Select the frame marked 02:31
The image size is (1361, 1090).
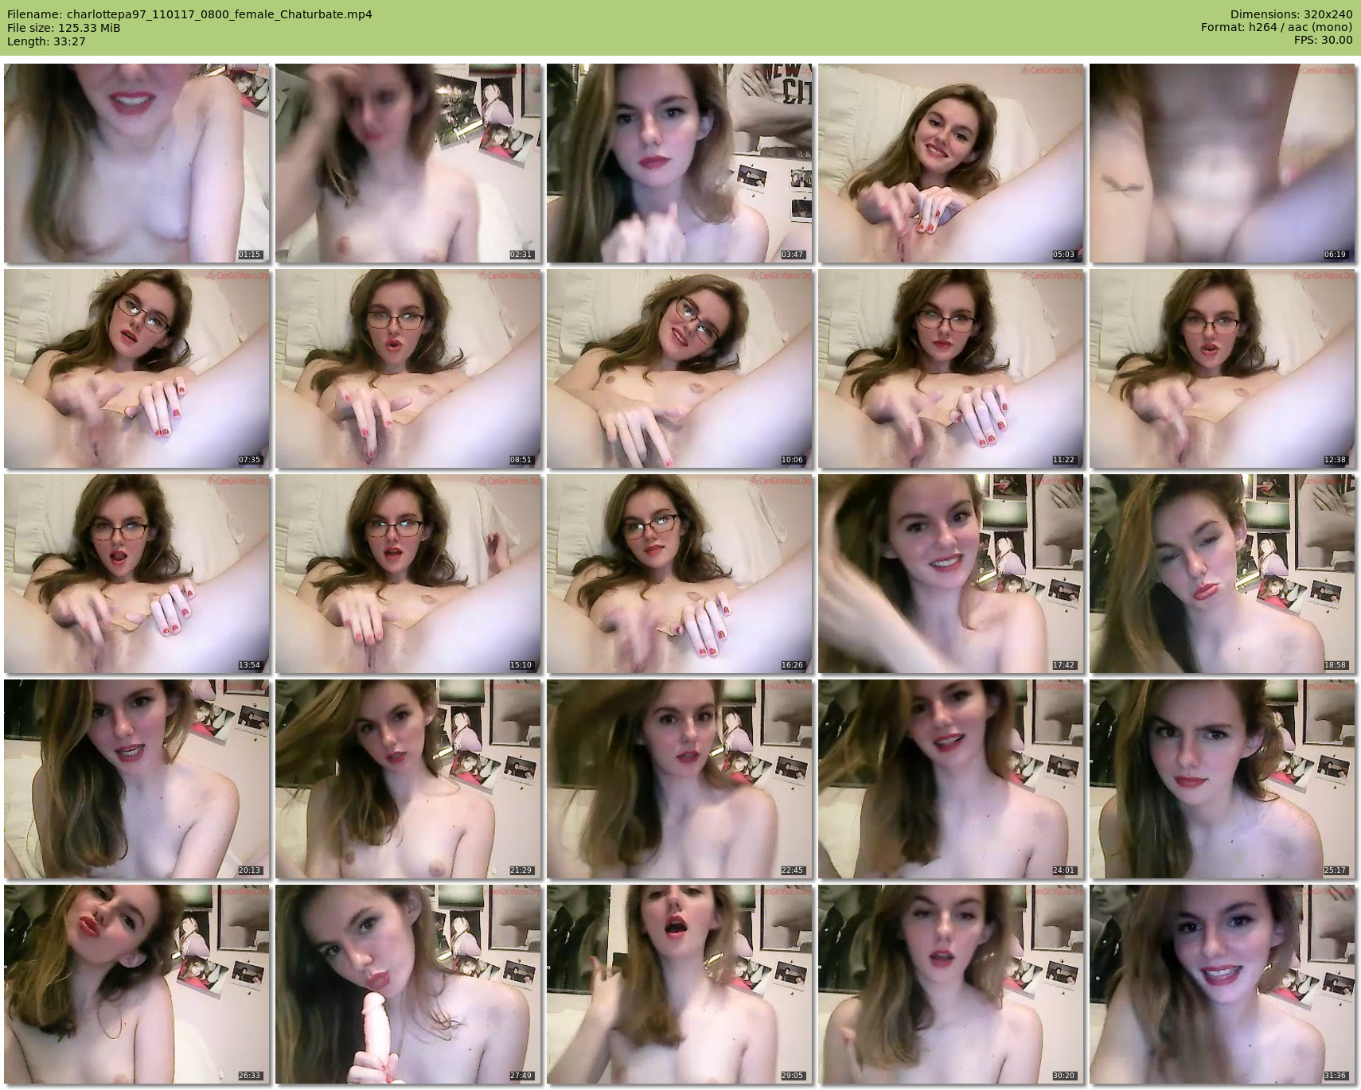pyautogui.click(x=408, y=163)
